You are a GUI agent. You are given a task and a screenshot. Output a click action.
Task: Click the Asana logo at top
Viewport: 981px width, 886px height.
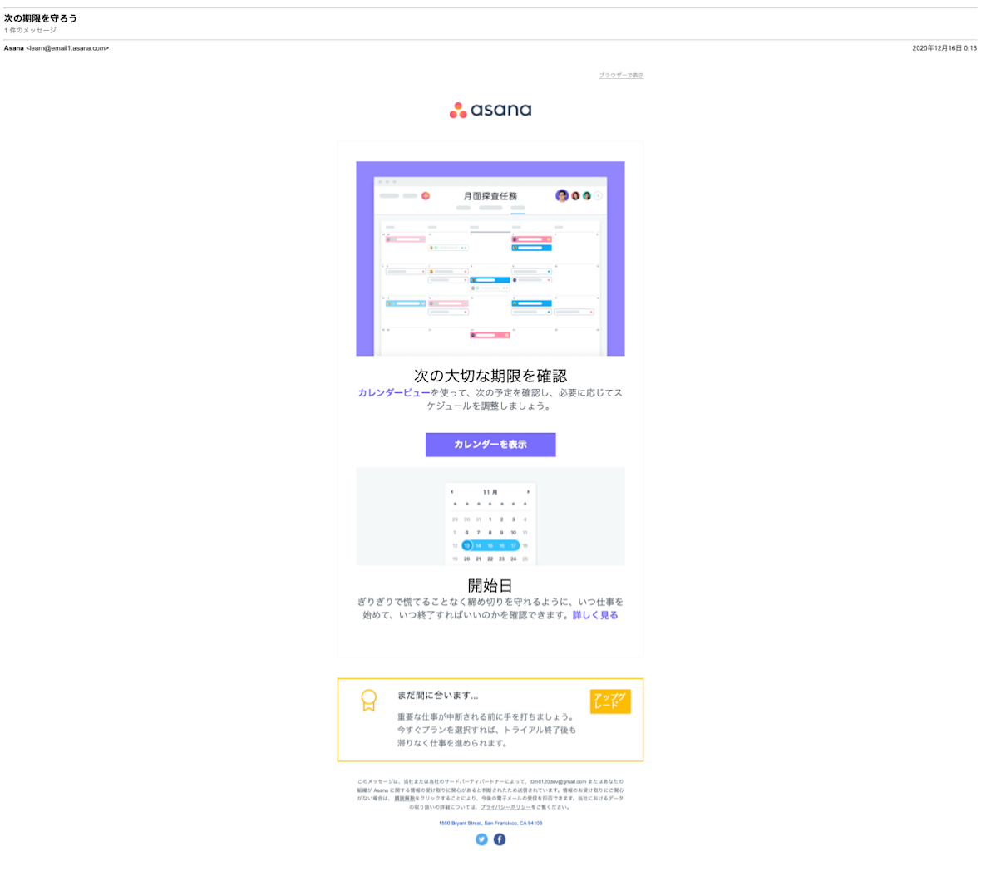click(x=491, y=110)
